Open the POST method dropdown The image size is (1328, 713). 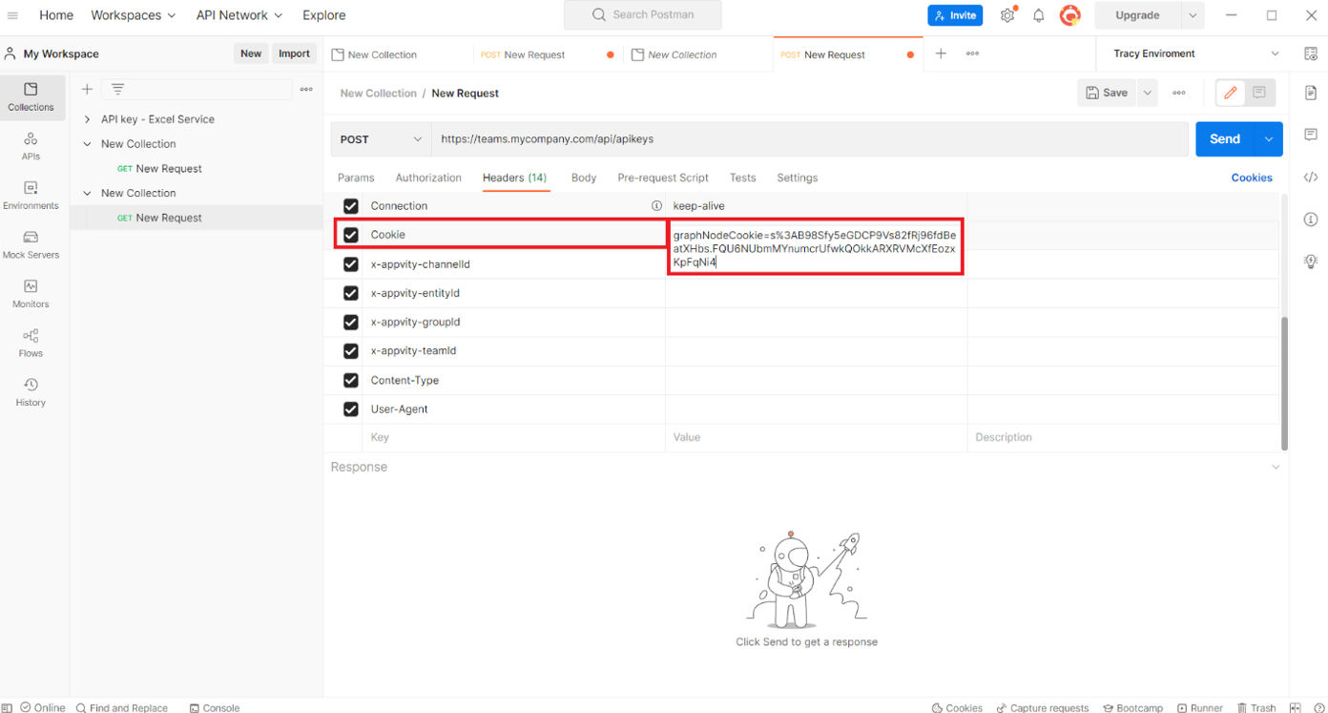pyautogui.click(x=381, y=139)
